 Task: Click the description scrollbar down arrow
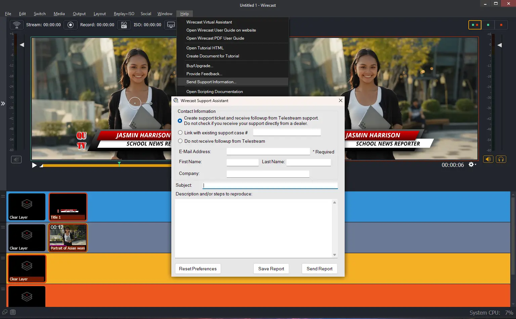[335, 255]
